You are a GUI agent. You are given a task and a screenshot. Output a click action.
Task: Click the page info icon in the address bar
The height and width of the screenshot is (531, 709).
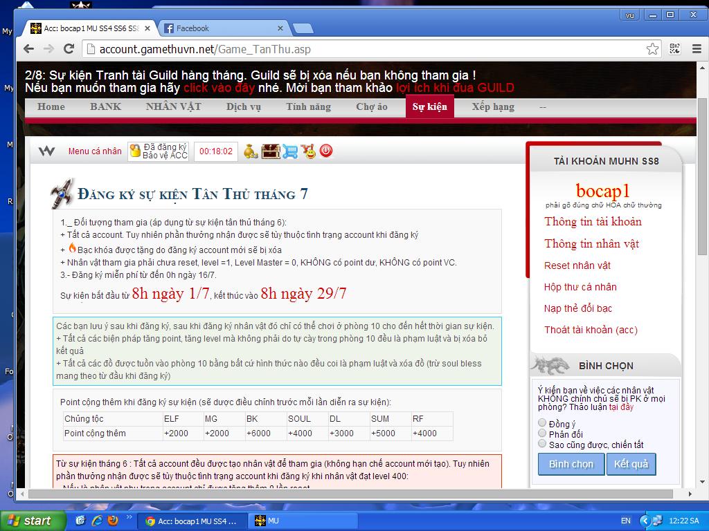(91, 49)
